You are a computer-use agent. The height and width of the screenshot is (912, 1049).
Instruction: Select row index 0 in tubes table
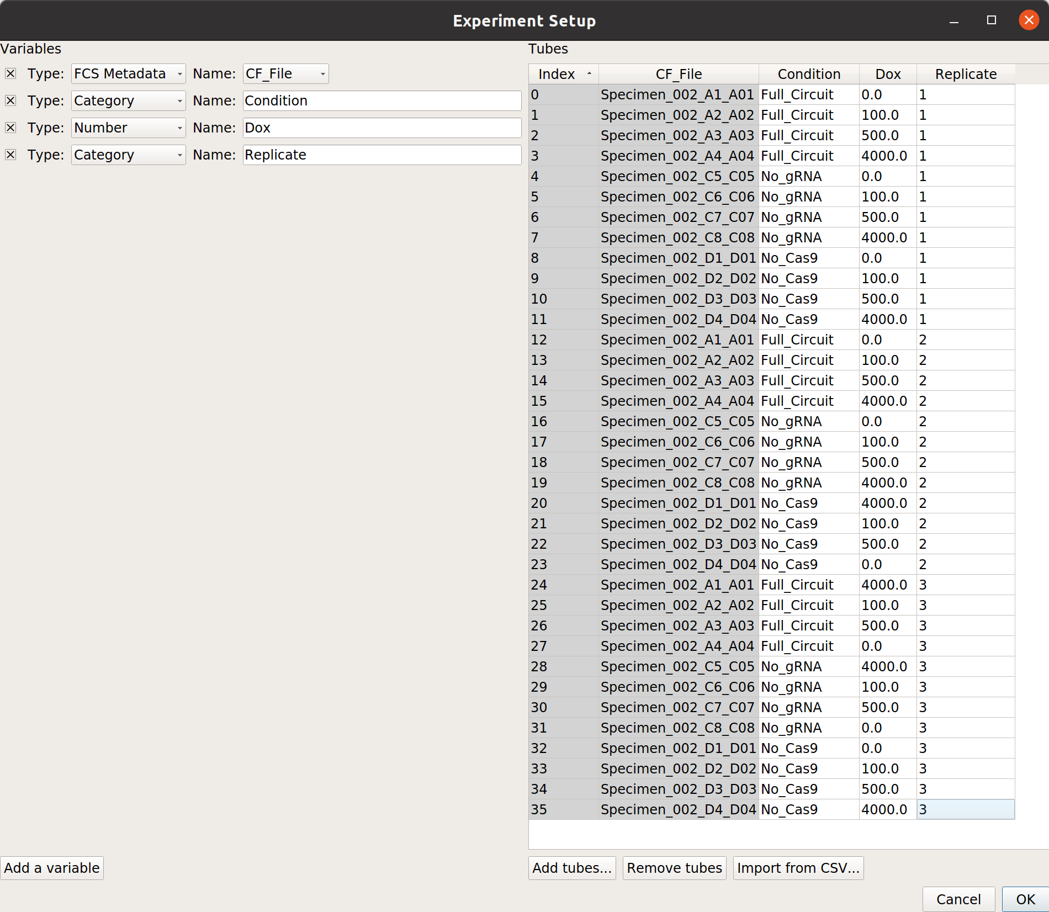(564, 94)
